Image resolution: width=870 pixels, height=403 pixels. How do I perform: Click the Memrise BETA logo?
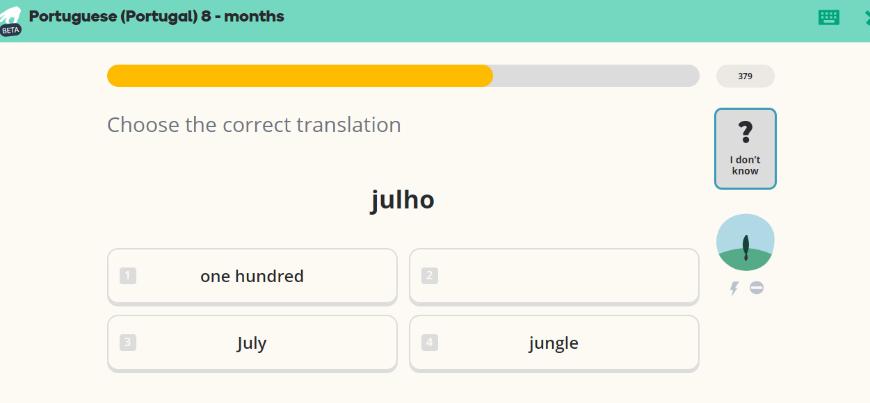click(10, 22)
